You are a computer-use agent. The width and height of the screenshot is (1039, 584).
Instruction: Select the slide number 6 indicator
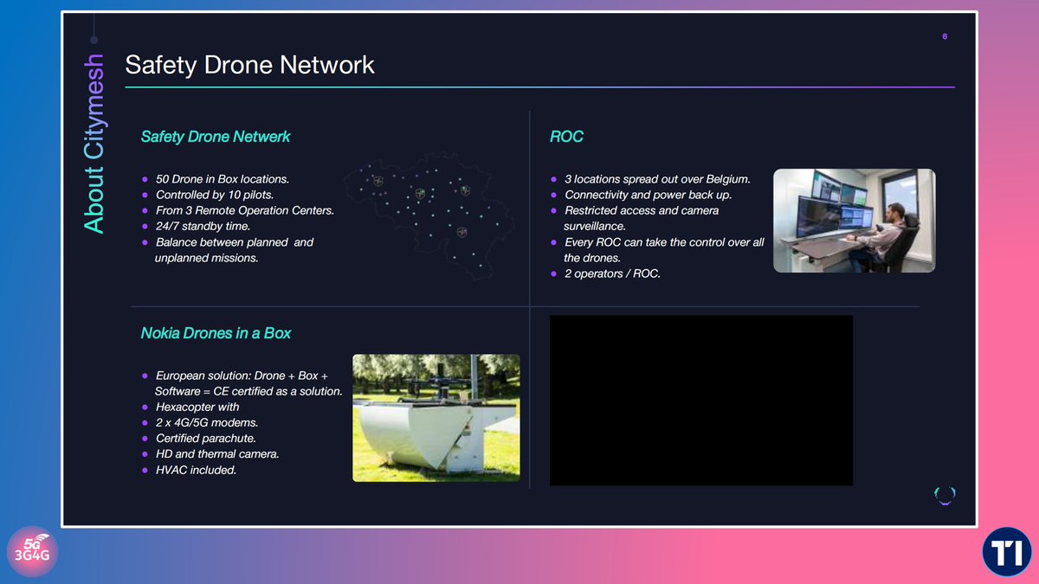943,36
